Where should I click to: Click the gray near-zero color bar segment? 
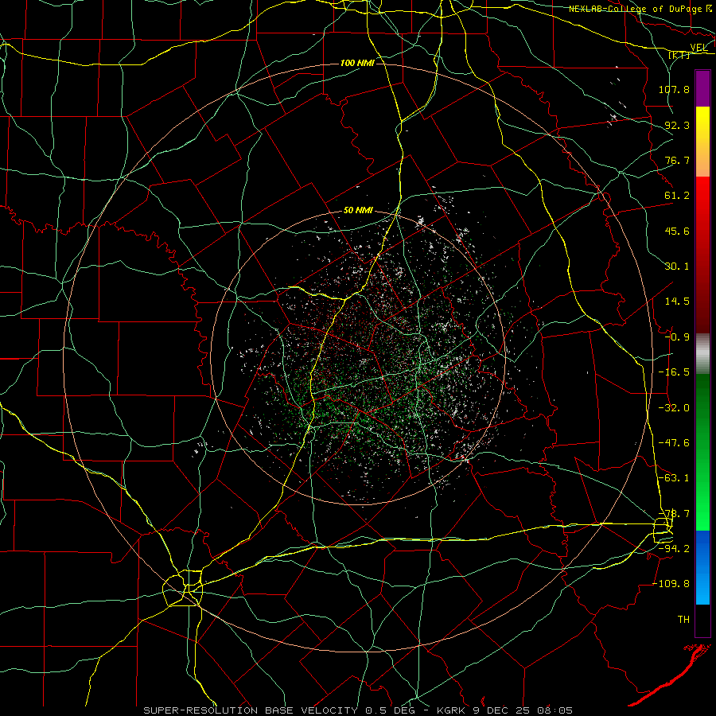tap(702, 354)
